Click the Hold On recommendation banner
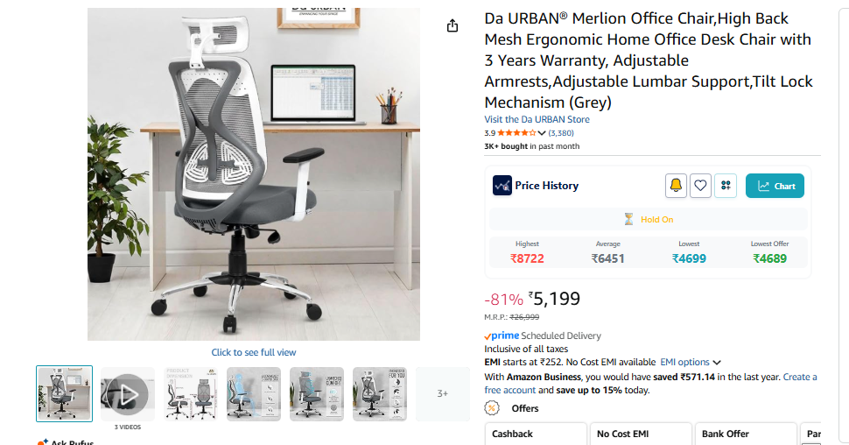 (648, 220)
